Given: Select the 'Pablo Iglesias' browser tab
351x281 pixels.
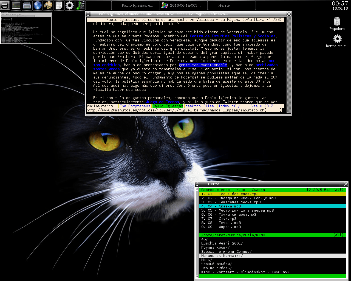Looking at the screenshot, I should (x=168, y=106).
